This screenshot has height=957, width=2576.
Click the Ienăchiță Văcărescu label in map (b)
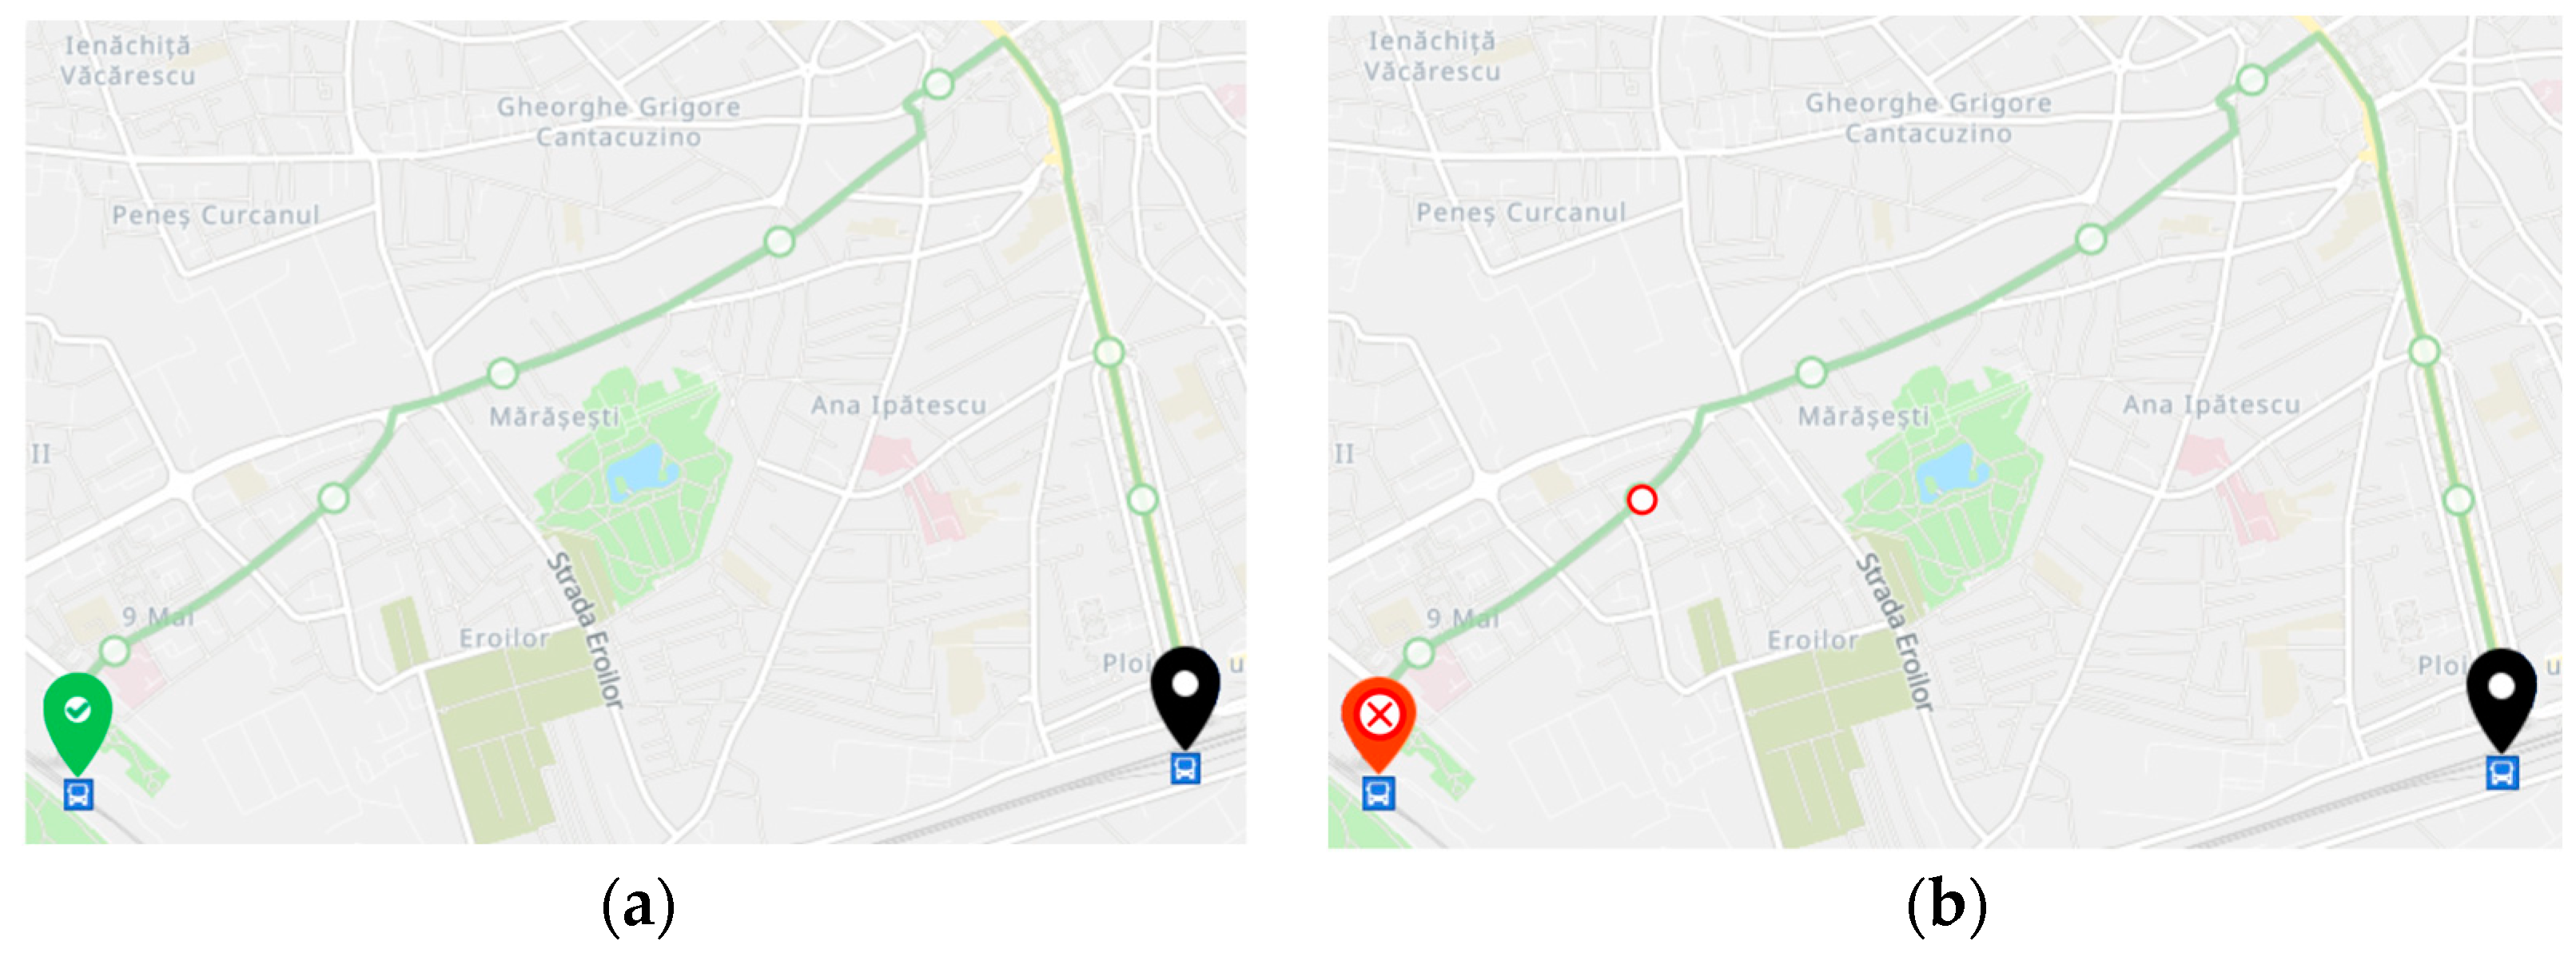[1432, 56]
